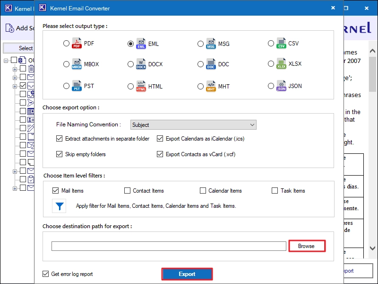Click the red PDF file icon

[77, 43]
